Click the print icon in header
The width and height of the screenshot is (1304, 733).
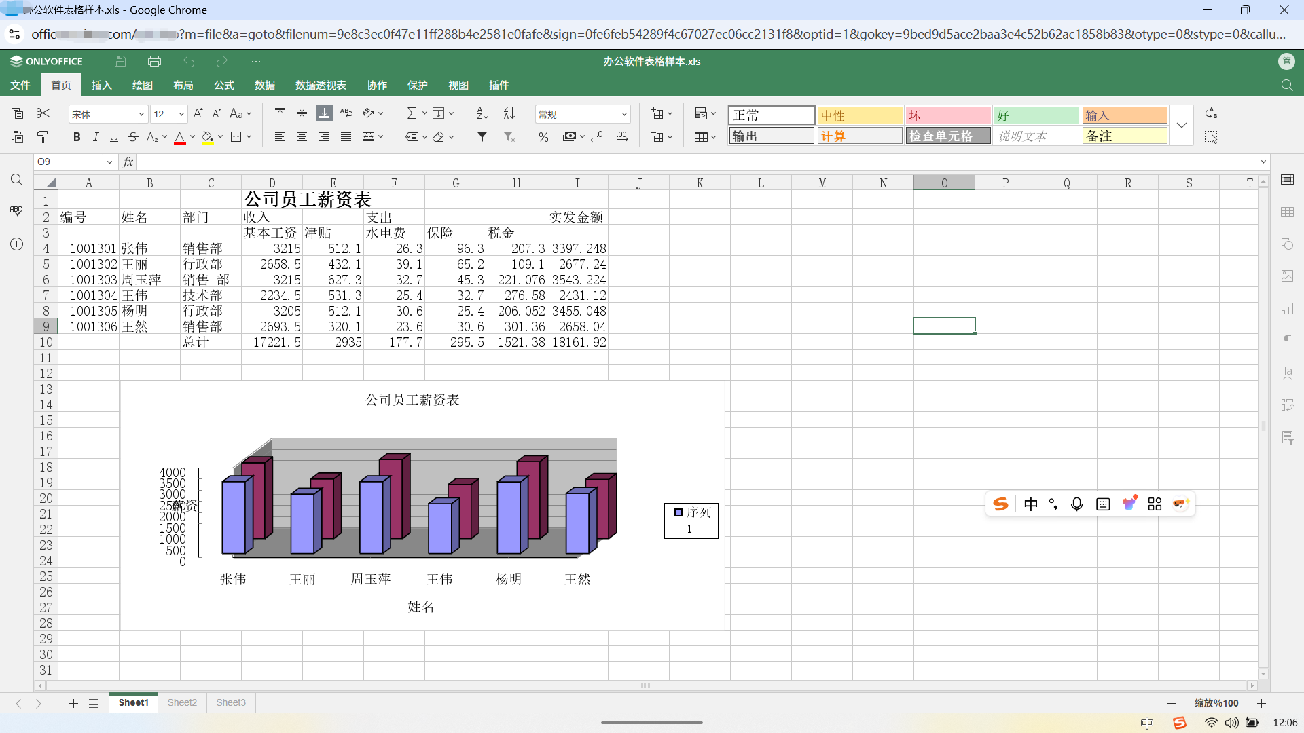[154, 61]
